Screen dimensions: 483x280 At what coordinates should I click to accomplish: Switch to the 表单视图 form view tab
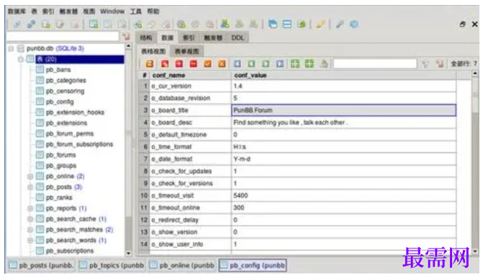(x=186, y=51)
